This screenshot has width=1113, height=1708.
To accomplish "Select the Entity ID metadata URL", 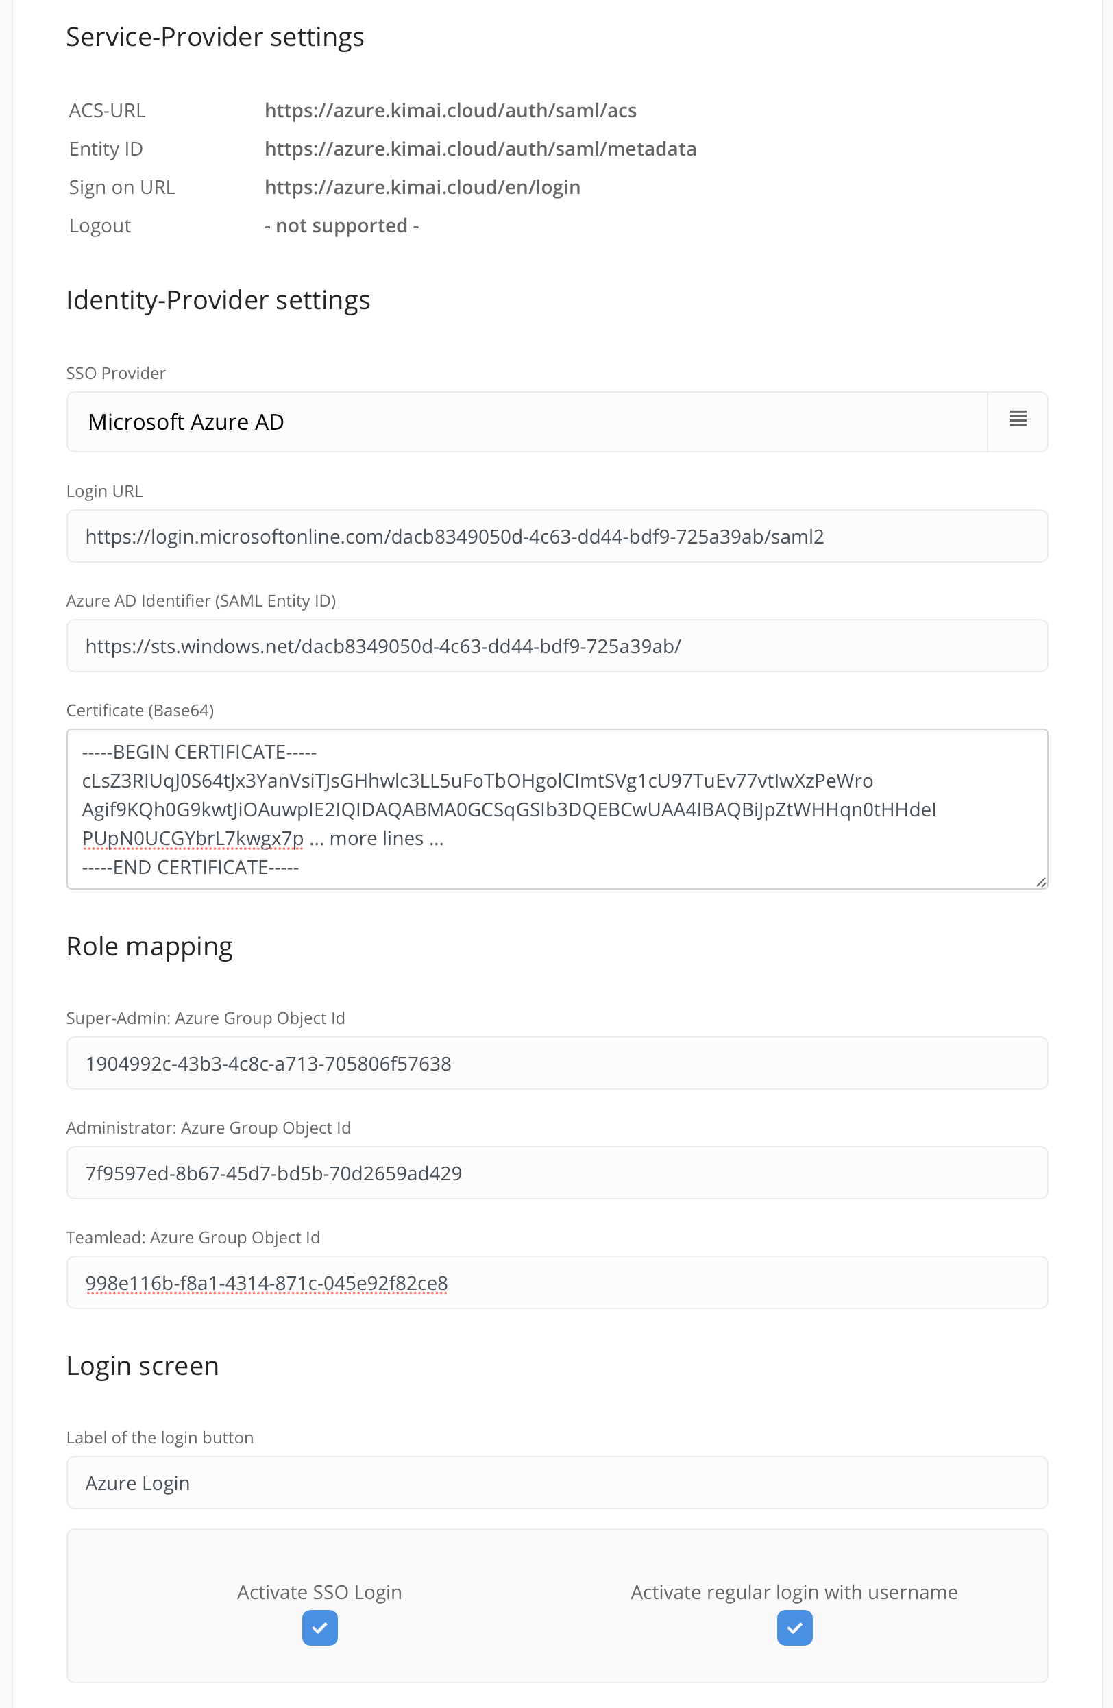I will coord(481,149).
